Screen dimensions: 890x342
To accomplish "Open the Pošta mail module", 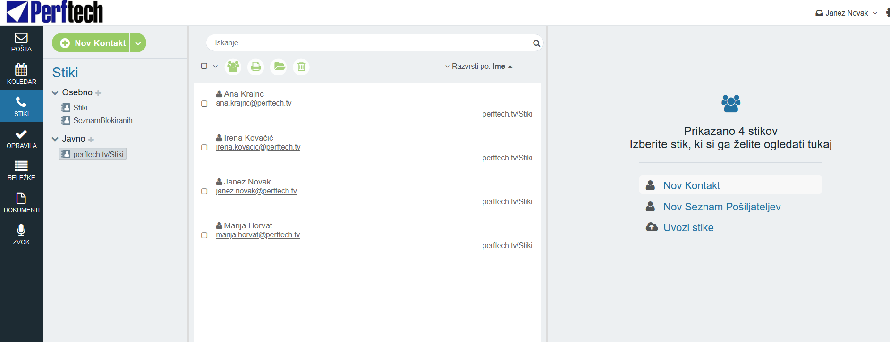I will (x=21, y=42).
